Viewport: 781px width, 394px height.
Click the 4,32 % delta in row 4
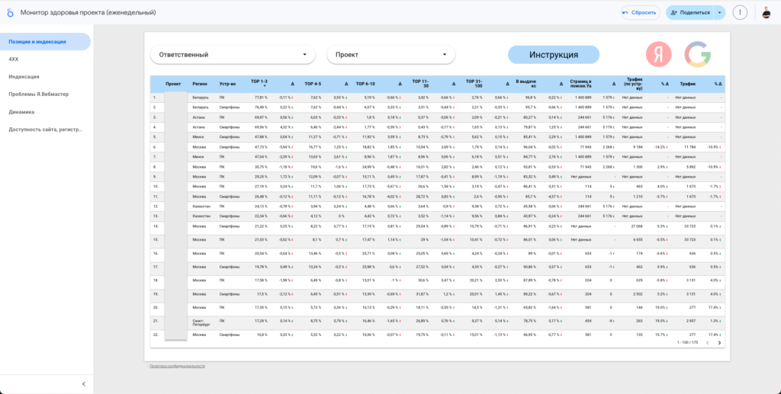click(286, 127)
